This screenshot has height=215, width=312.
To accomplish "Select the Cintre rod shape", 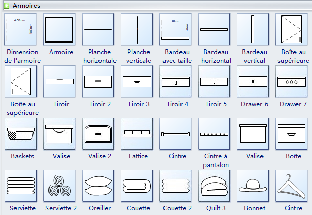I will 175,134.
